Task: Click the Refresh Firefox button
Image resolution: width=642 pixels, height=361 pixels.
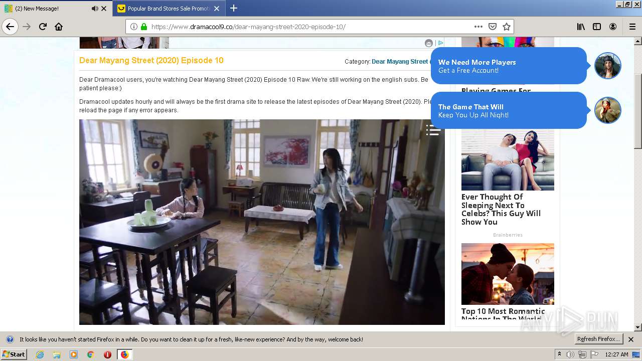Action: click(x=598, y=339)
